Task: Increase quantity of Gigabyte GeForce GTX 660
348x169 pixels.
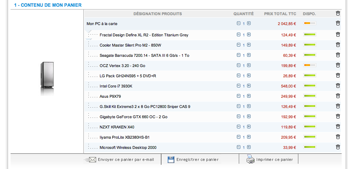Action: 249,116
